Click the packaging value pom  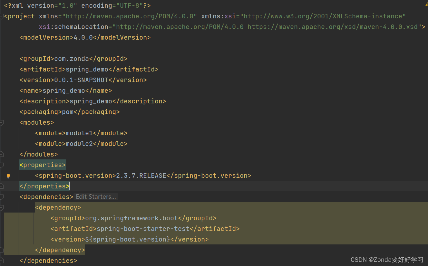[68, 112]
